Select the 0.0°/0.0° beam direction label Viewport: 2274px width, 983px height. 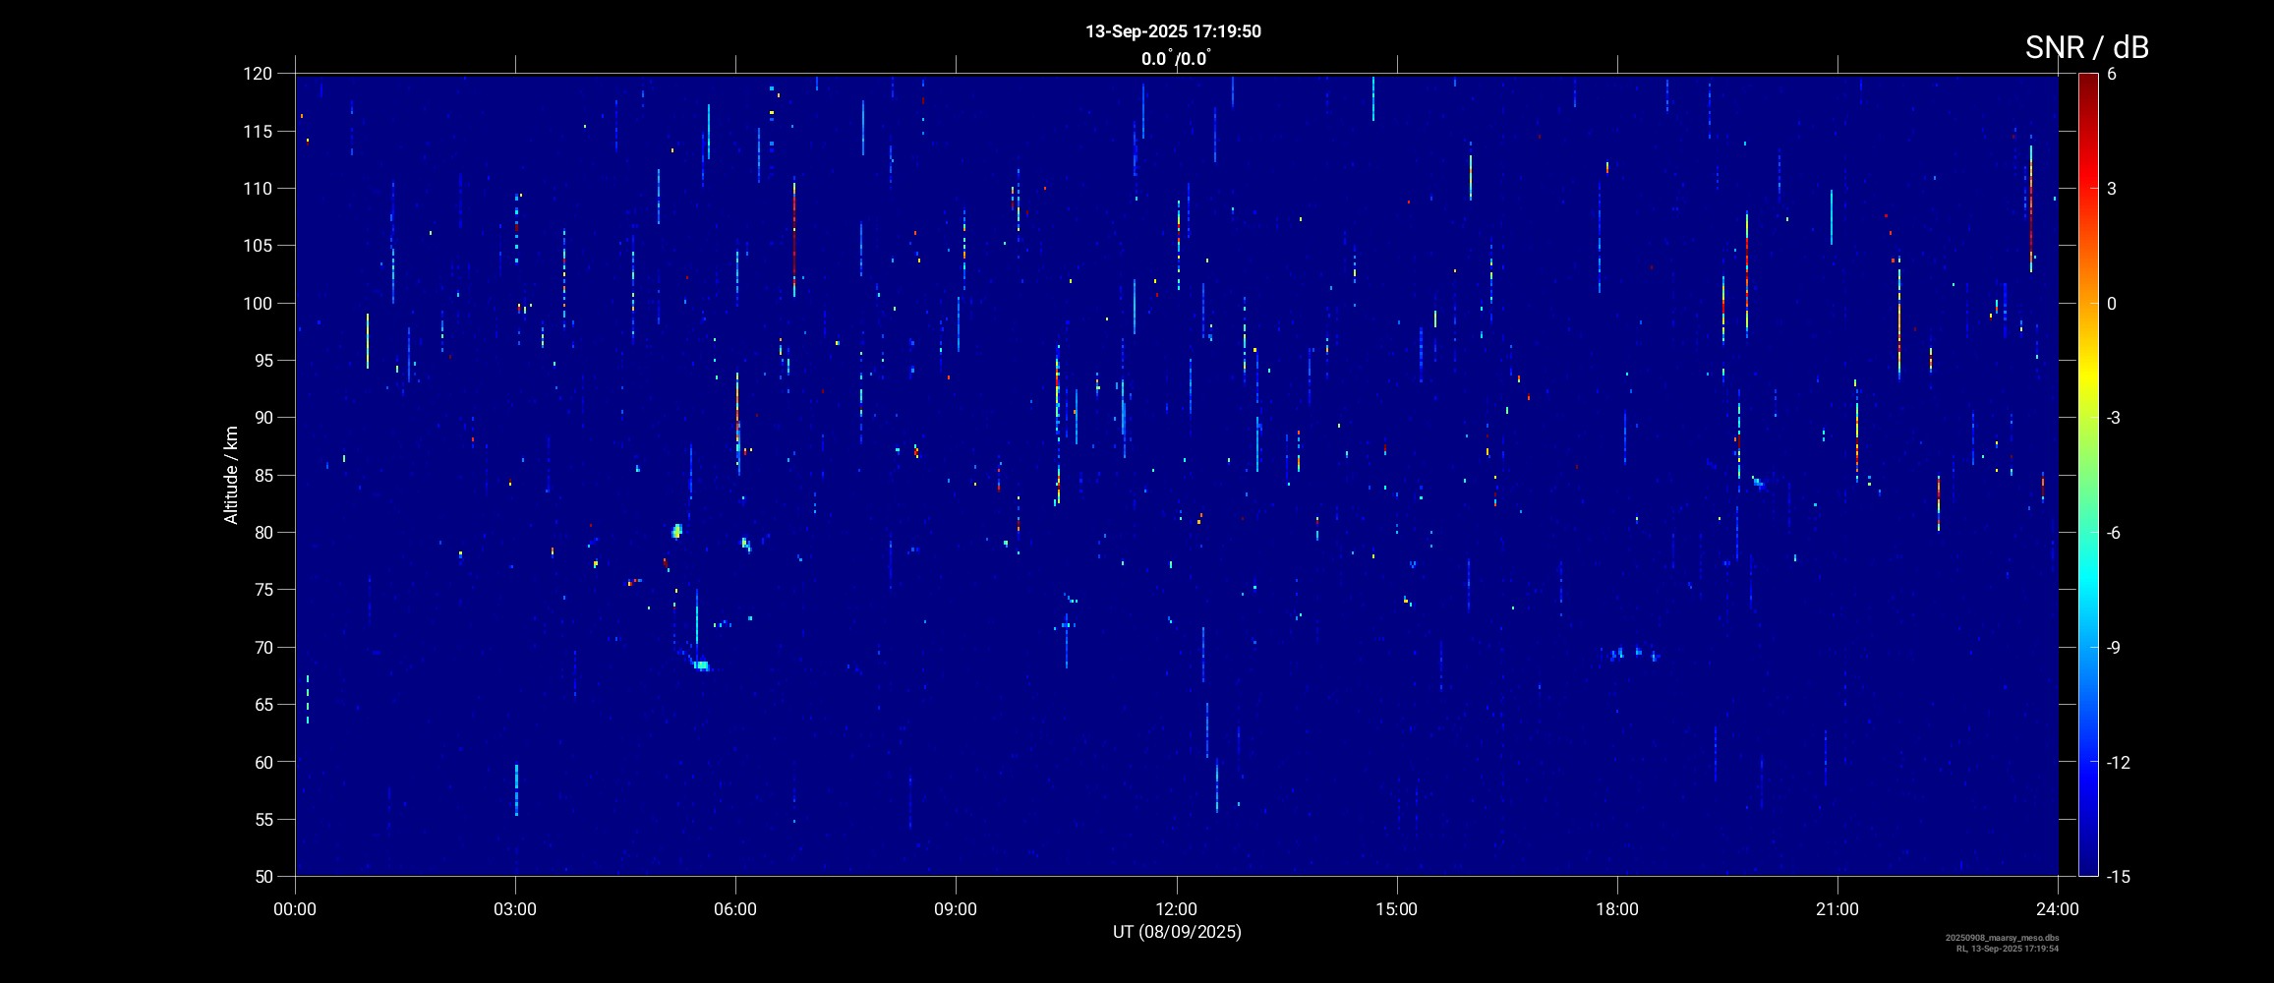pos(1175,59)
